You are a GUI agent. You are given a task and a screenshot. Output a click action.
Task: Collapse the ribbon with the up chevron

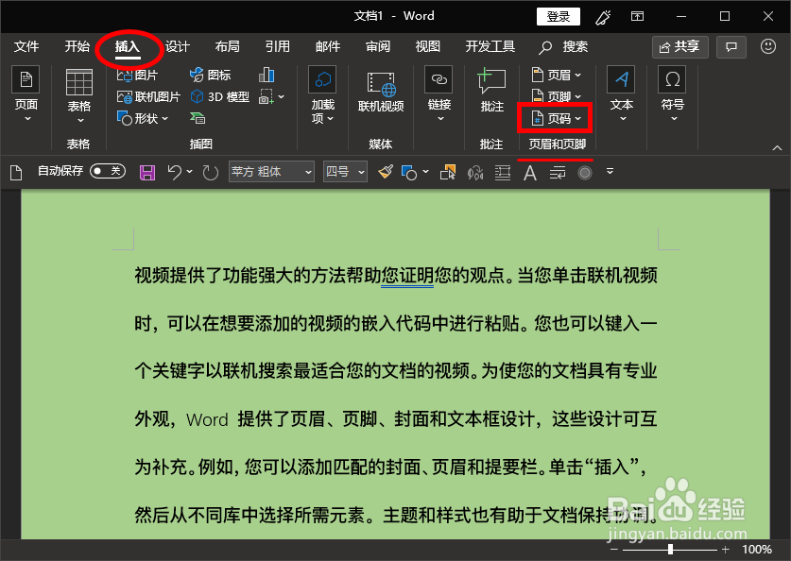point(777,147)
